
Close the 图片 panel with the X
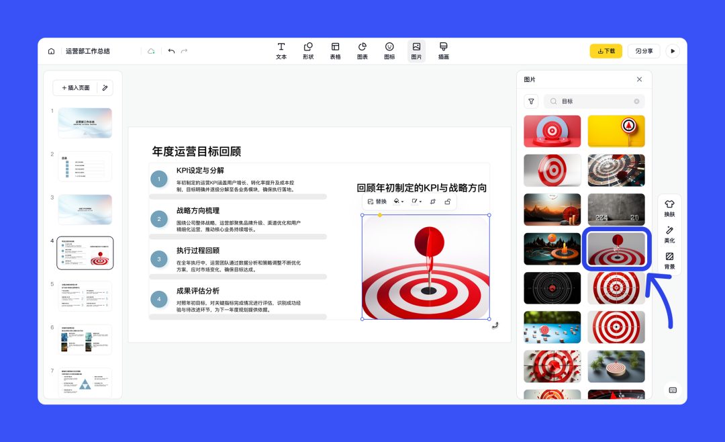pos(639,79)
